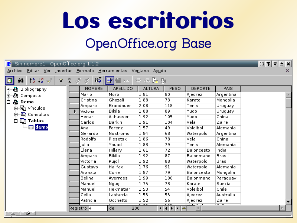This screenshot has width=297, height=223.
Task: Close the document with menu bar X
Action: click(287, 71)
